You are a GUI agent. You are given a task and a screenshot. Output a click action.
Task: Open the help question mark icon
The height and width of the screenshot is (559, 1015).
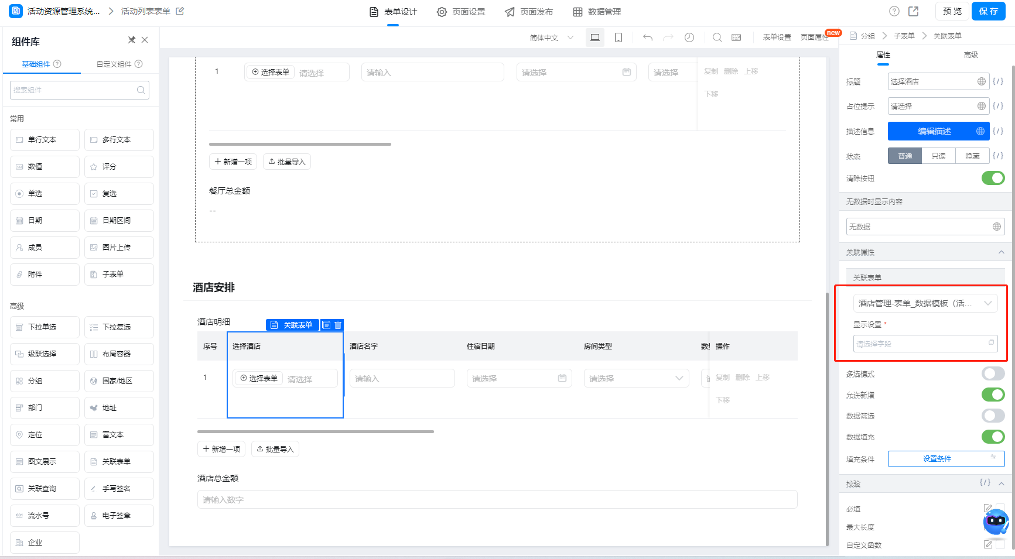click(894, 11)
